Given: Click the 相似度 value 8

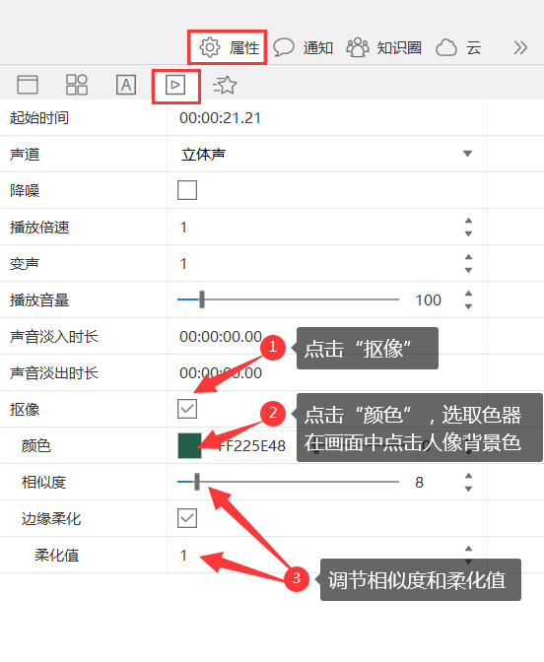Looking at the screenshot, I should tap(419, 482).
